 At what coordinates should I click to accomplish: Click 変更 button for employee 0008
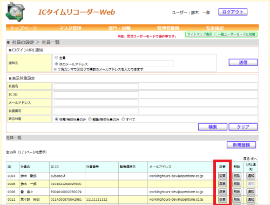[x=222, y=191]
